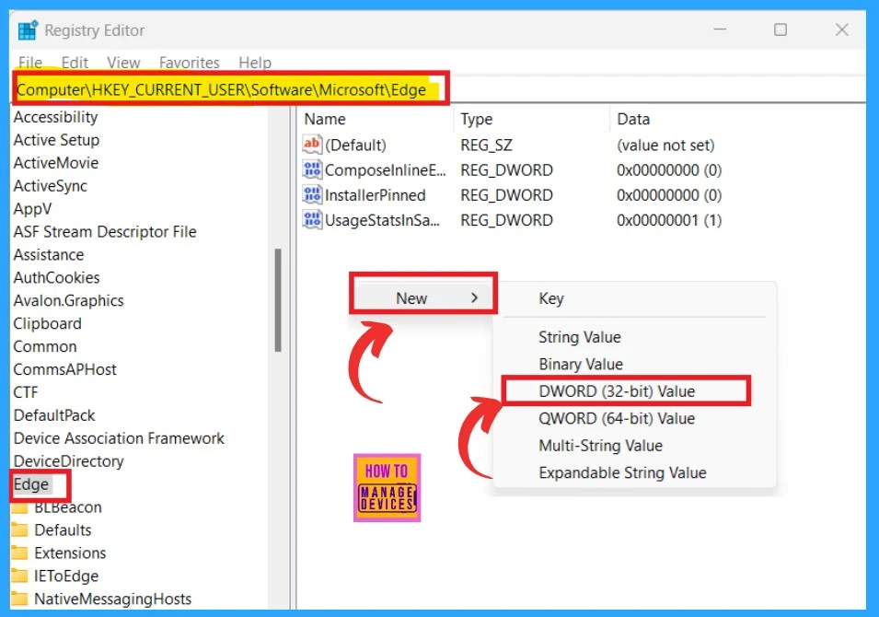Minimize the Registry Editor window

tap(720, 29)
